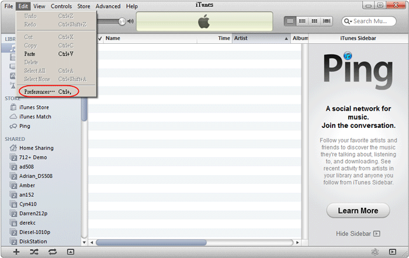The width and height of the screenshot is (409, 258).
Task: Show or hide artwork viewer
Action: pos(71,252)
